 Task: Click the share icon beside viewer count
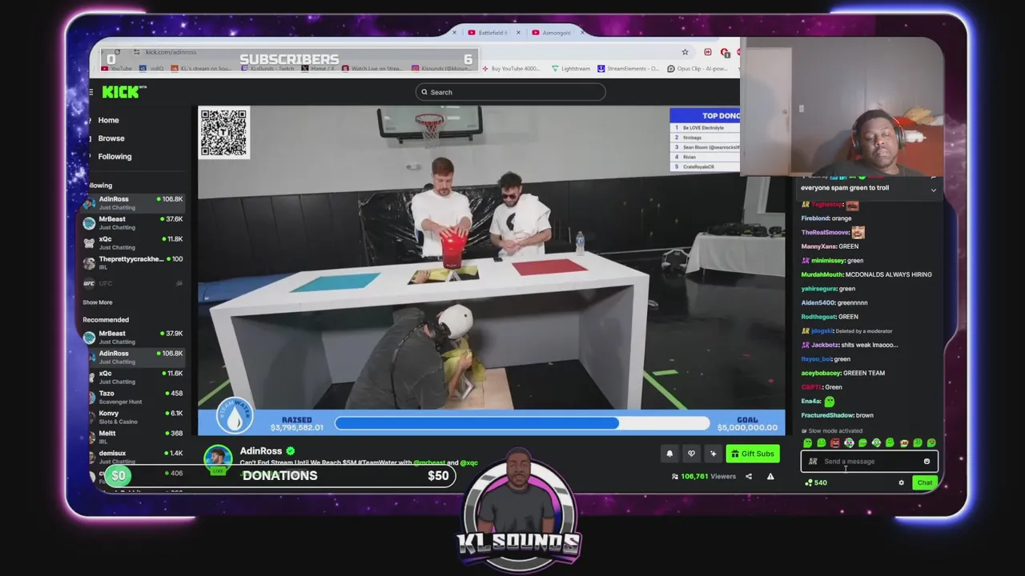click(749, 476)
